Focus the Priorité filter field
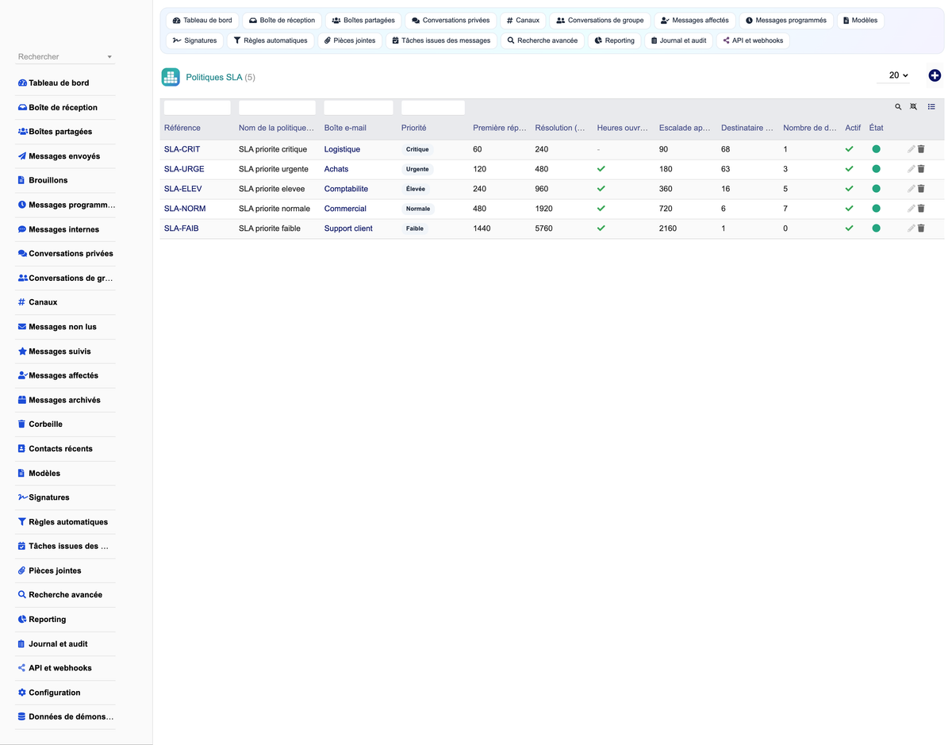 tap(433, 107)
